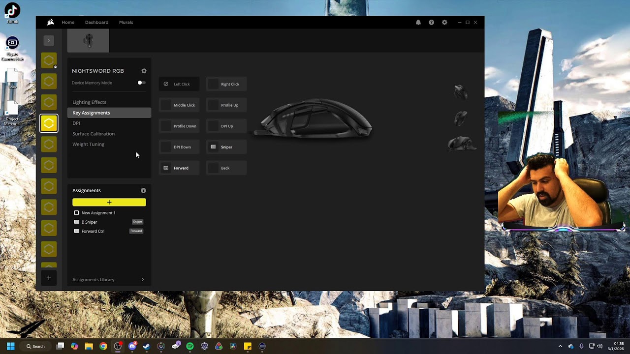The height and width of the screenshot is (354, 630).
Task: Click the Sniper tag on B Sniper
Action: 137,222
